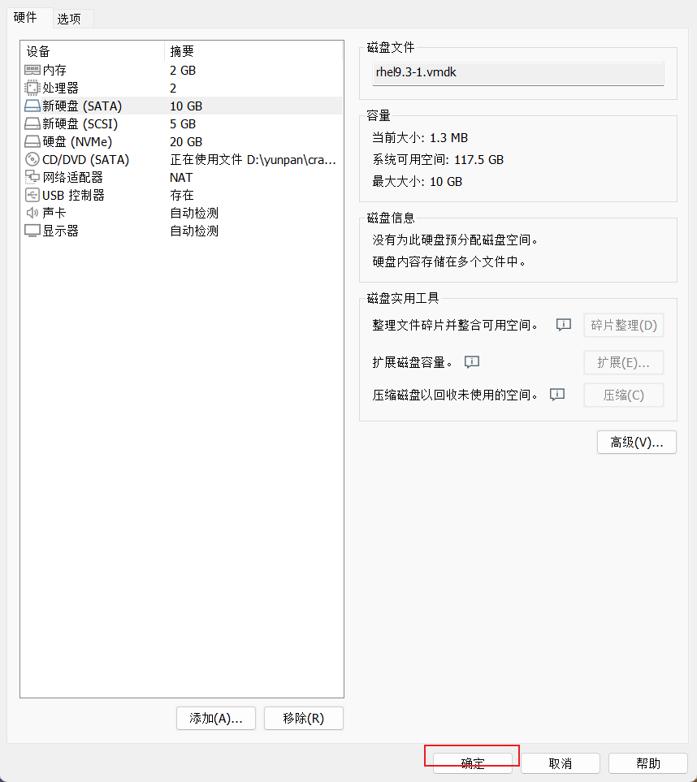Select the 硬盘 (NVMe) disk icon
Screen dimensions: 697x782
coord(32,142)
